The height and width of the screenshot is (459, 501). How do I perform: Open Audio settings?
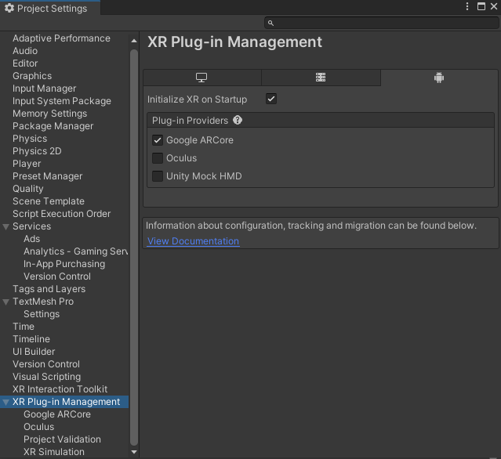[x=25, y=51]
